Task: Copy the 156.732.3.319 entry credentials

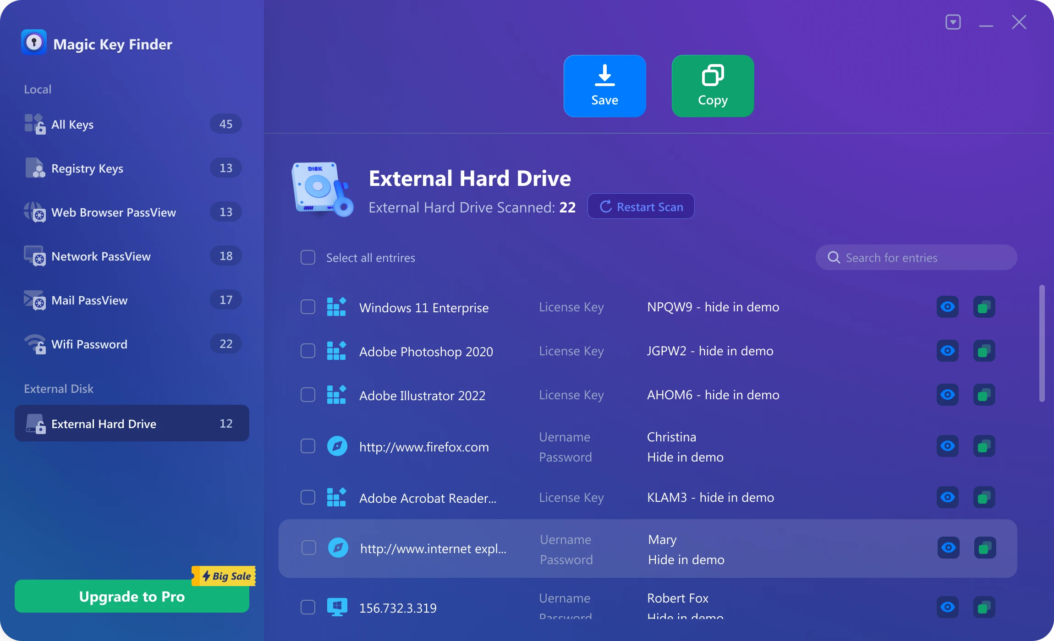Action: coord(984,607)
